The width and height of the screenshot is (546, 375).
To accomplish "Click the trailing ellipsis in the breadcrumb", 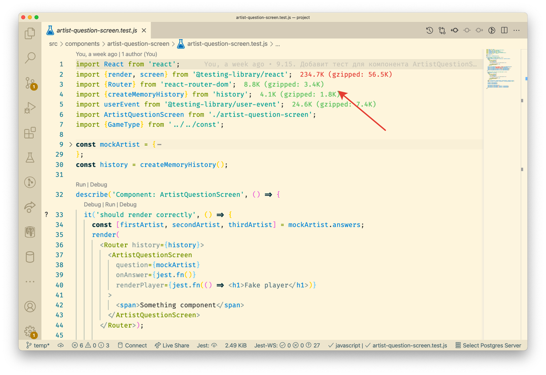I will pos(278,44).
